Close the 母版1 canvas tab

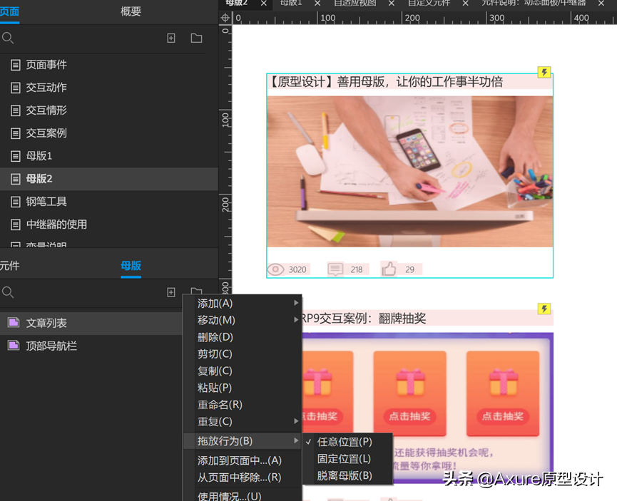[317, 4]
